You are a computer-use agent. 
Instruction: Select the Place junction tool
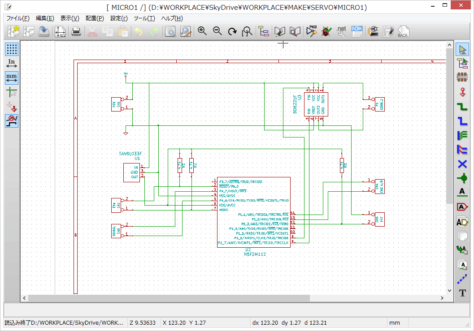pyautogui.click(x=462, y=178)
